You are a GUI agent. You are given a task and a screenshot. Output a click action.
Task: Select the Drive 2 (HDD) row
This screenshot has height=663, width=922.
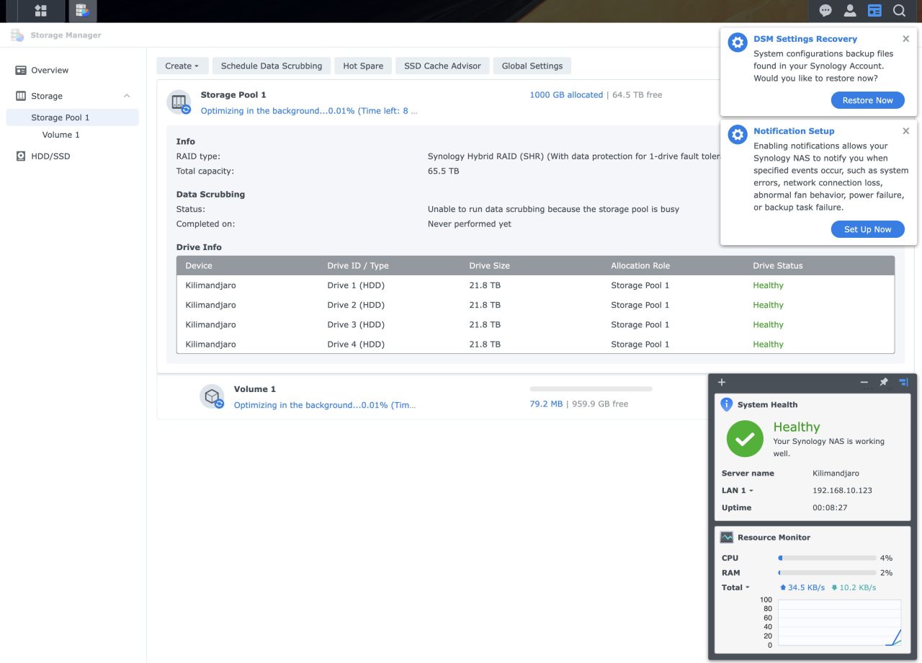536,305
